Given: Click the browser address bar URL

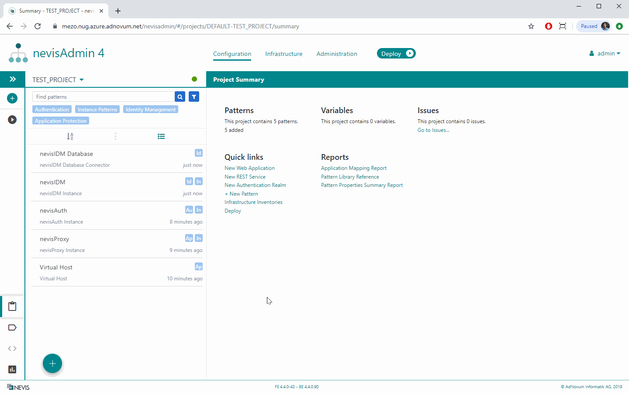Looking at the screenshot, I should click(180, 26).
